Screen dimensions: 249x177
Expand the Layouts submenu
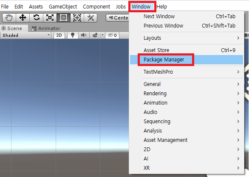pos(187,38)
